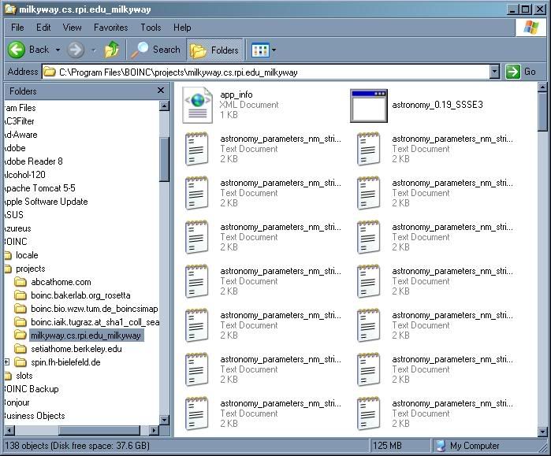Select the locale folder in tree
This screenshot has height=456, width=551.
pos(27,255)
